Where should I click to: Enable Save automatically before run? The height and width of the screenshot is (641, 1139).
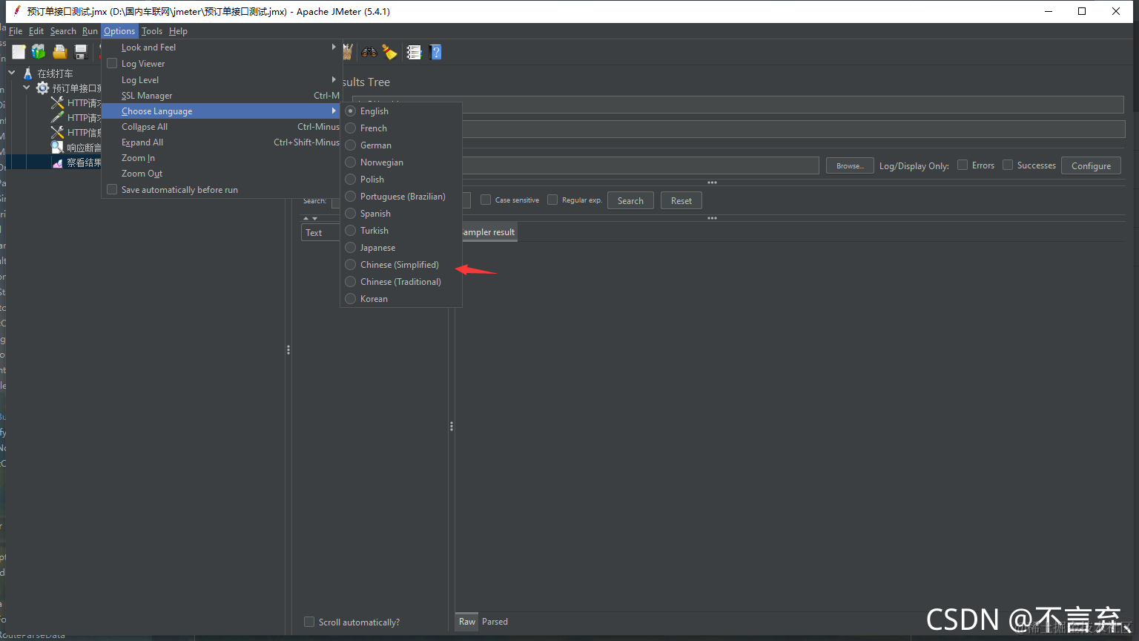click(x=112, y=190)
